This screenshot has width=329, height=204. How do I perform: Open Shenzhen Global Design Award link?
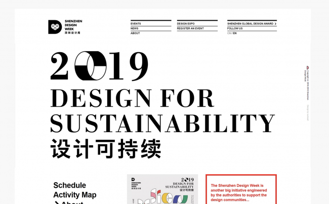click(250, 24)
